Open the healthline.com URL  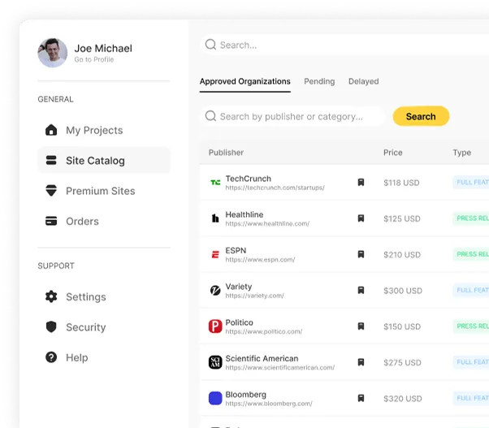click(267, 223)
